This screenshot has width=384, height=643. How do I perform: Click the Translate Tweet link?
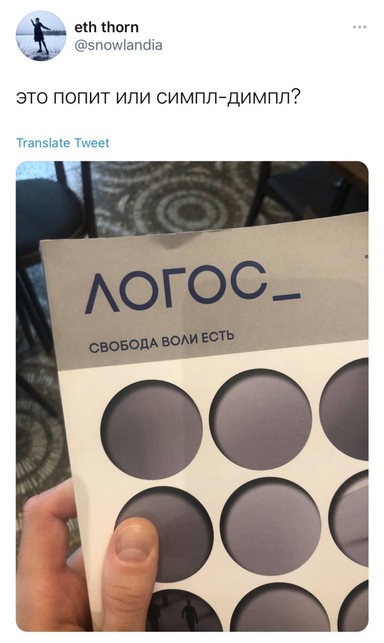(x=63, y=143)
